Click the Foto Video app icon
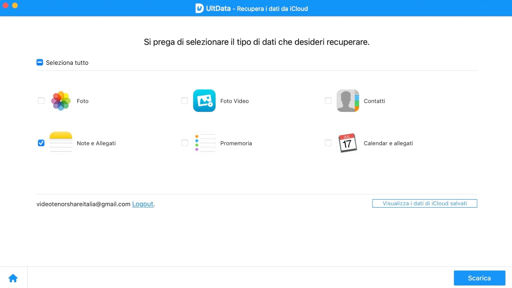 tap(204, 101)
